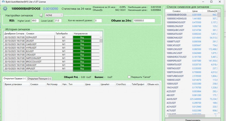
Task: Select 10000QUBICUSDT in symbol list
Action: [x=192, y=30]
